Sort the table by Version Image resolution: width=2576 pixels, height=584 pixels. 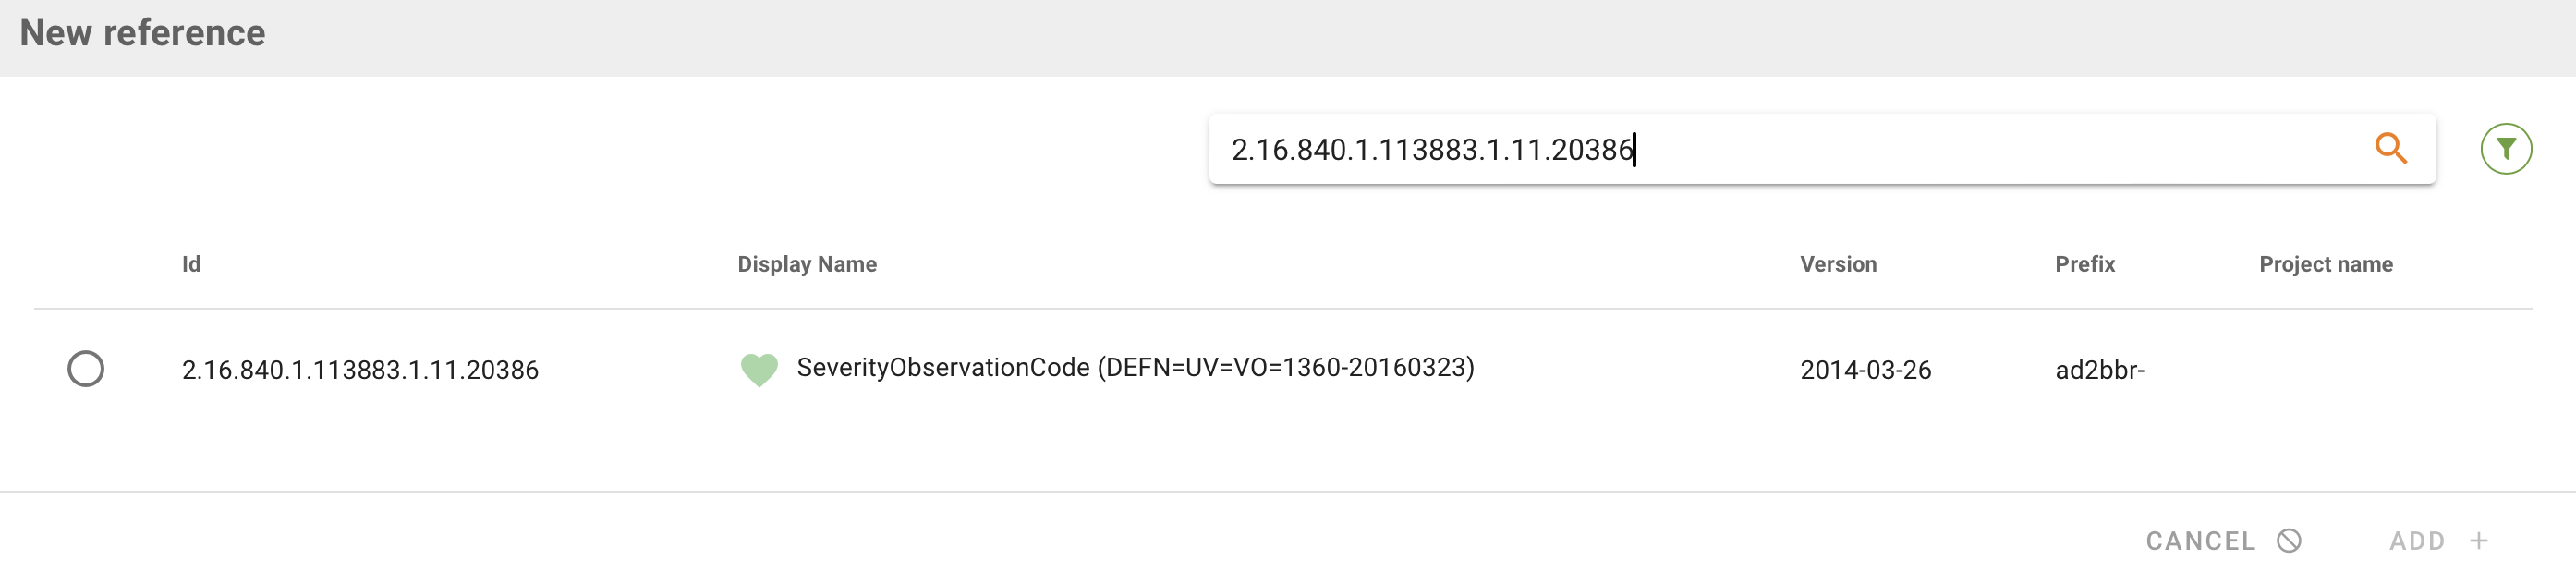click(x=1838, y=264)
